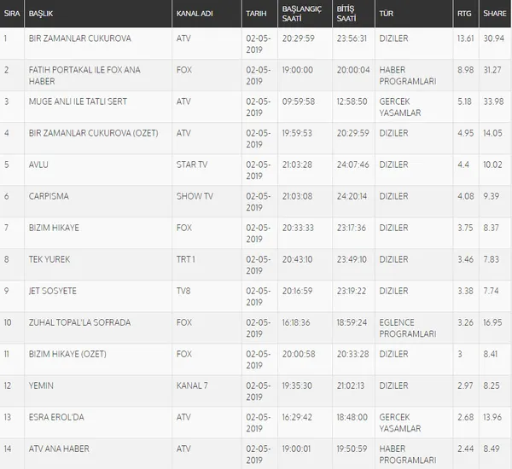The image size is (512, 469).
Task: Click start time 19:00:01
Action: (x=296, y=449)
